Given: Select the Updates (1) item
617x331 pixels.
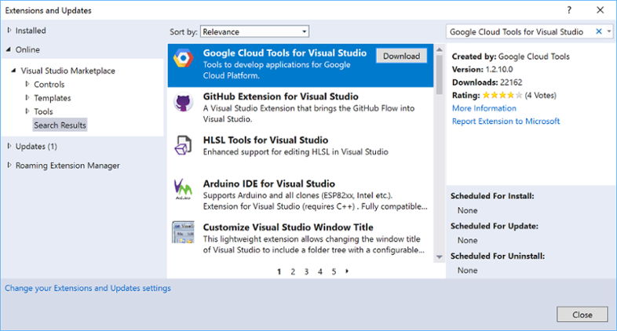Looking at the screenshot, I should (x=36, y=146).
